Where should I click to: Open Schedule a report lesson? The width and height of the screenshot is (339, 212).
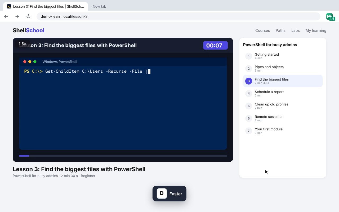pos(283,94)
